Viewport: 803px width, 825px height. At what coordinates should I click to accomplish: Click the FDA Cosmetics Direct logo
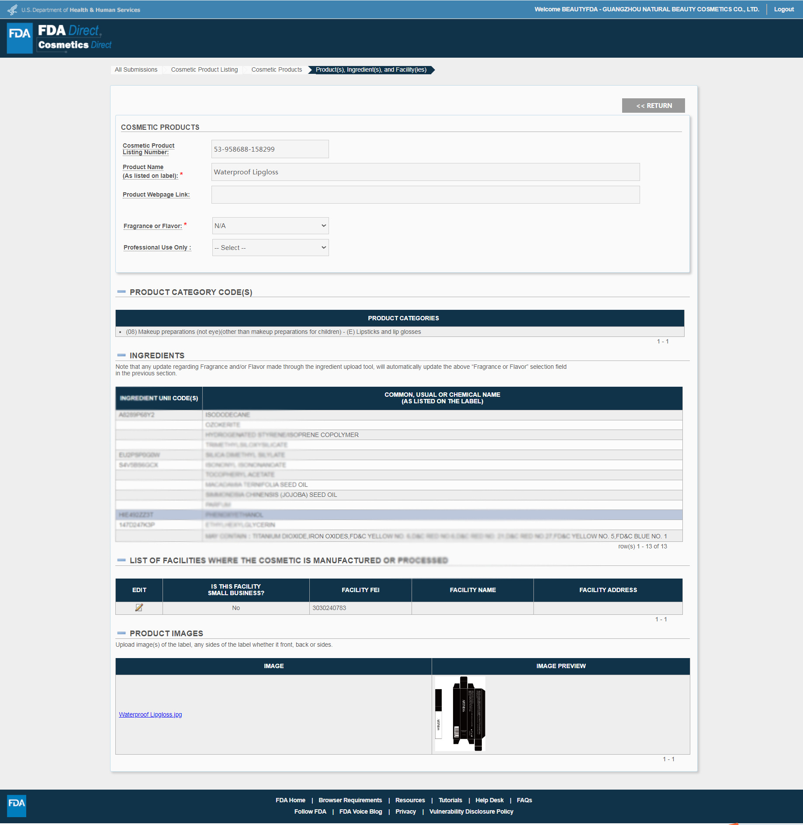click(59, 38)
